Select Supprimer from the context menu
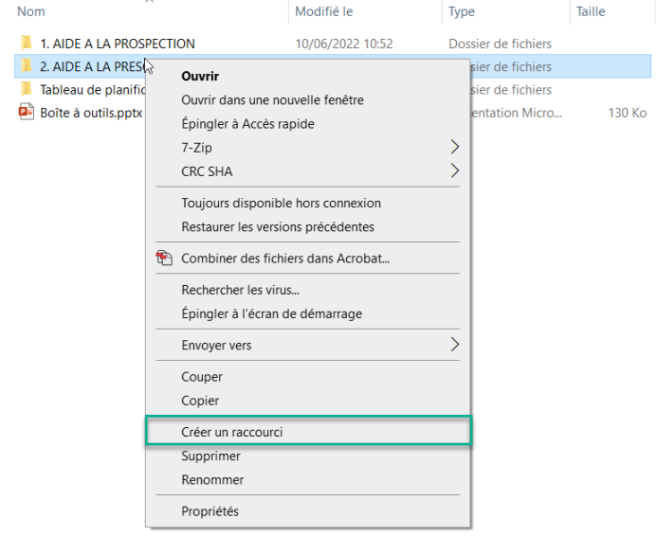Screen dimensions: 657x554 point(210,456)
